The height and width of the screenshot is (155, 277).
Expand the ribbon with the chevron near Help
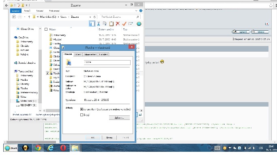(136, 11)
